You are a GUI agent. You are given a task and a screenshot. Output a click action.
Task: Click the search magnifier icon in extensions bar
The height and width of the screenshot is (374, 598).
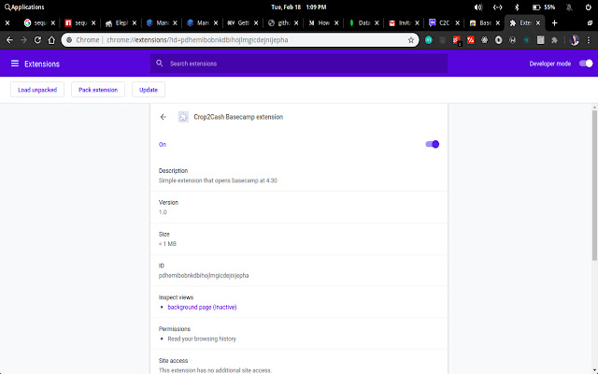point(160,64)
